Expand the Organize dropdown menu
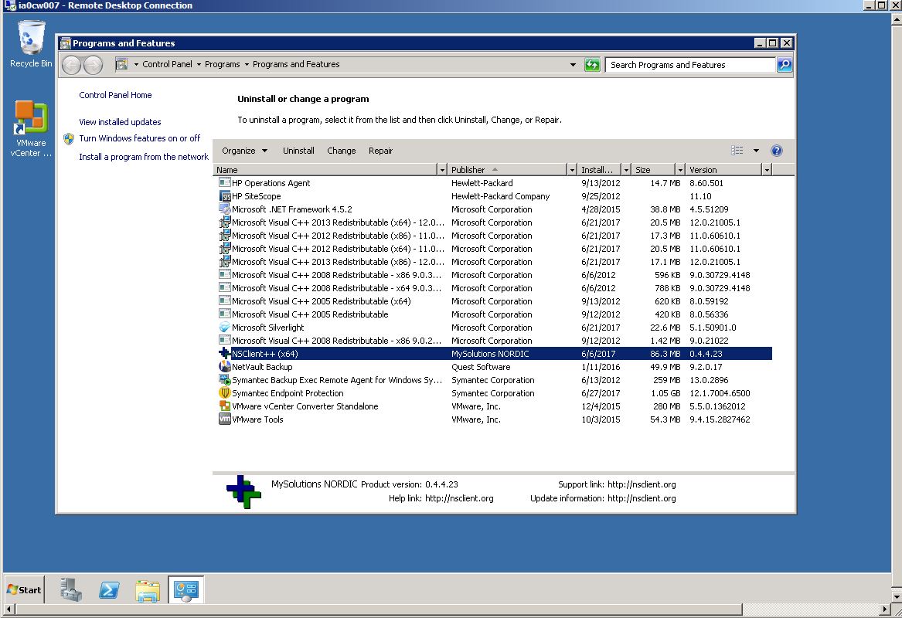The image size is (902, 618). point(244,151)
